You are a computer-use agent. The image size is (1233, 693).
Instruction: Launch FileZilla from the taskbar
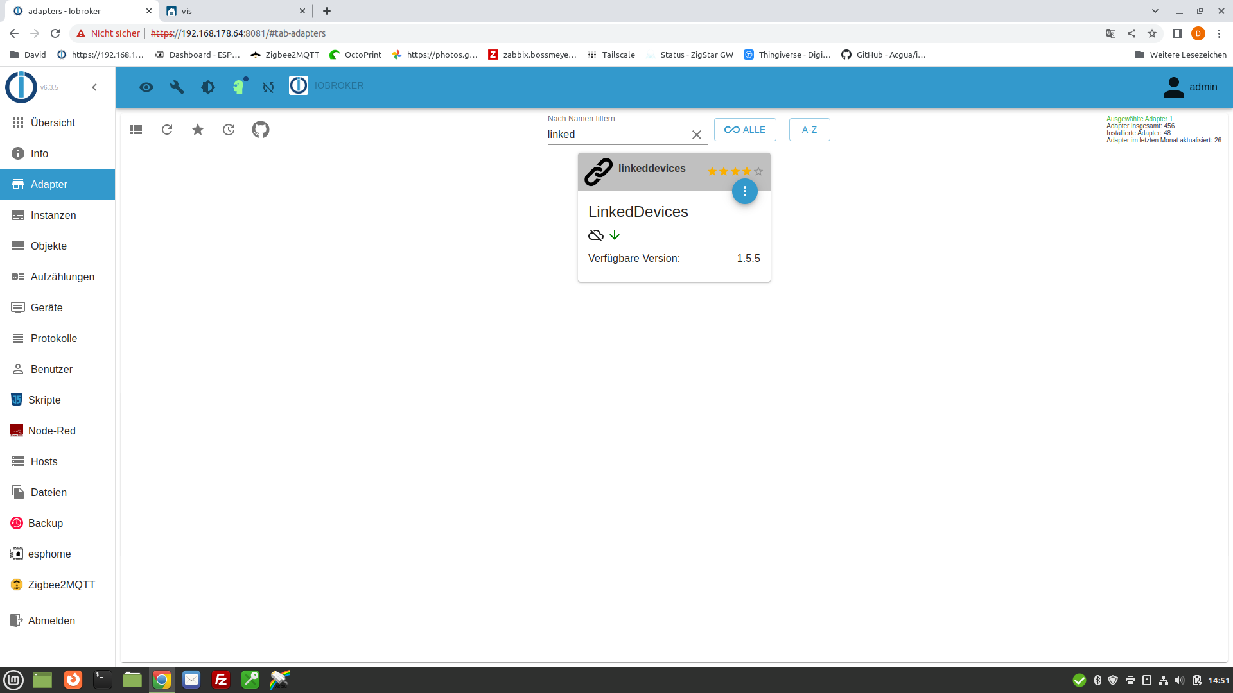point(221,680)
